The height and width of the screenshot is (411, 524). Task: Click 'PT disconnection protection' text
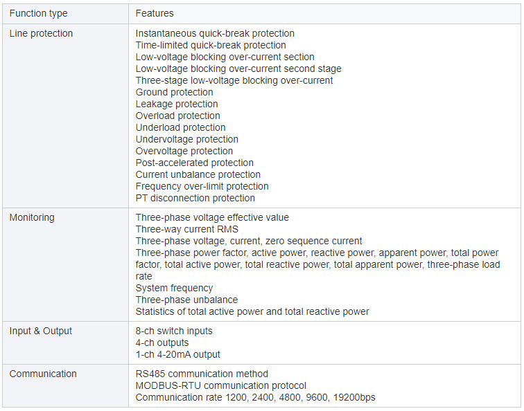pyautogui.click(x=195, y=198)
